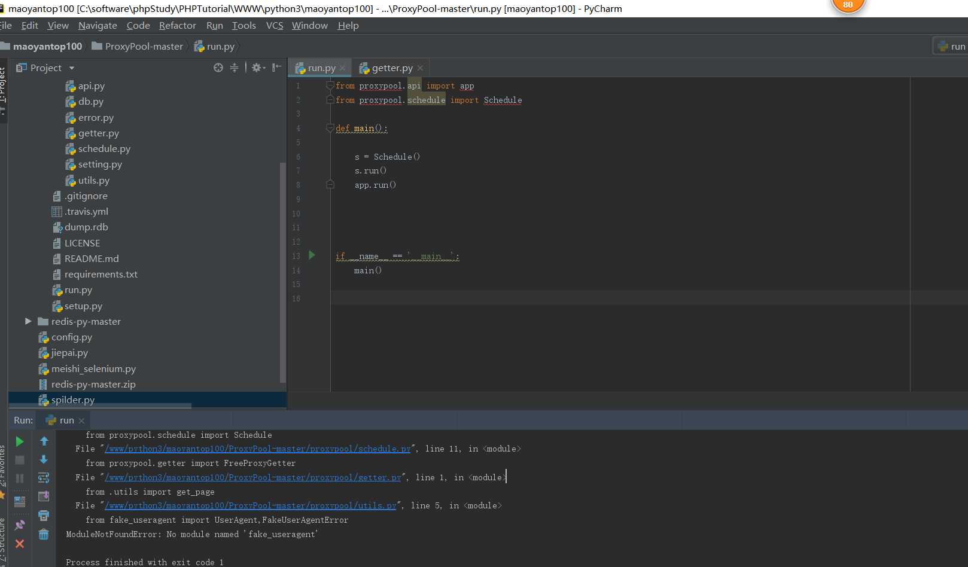This screenshot has height=567, width=968.
Task: Collapse the import block fold marker at line 1
Action: 330,86
